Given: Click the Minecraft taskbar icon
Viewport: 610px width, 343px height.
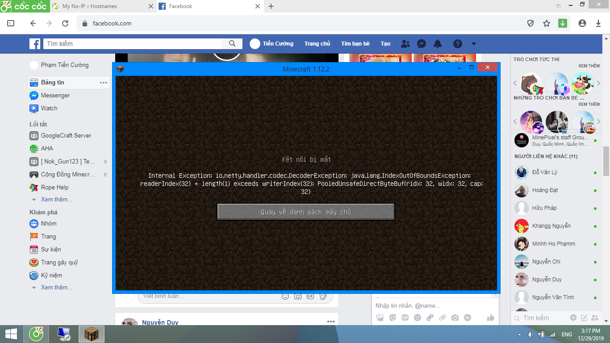Looking at the screenshot, I should point(92,334).
